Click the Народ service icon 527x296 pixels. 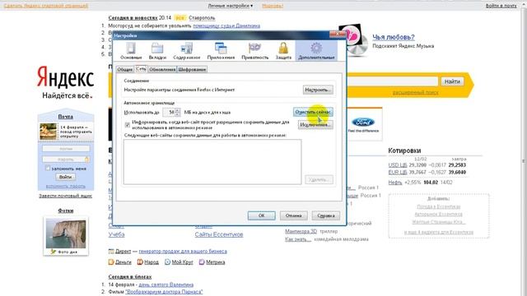point(140,262)
